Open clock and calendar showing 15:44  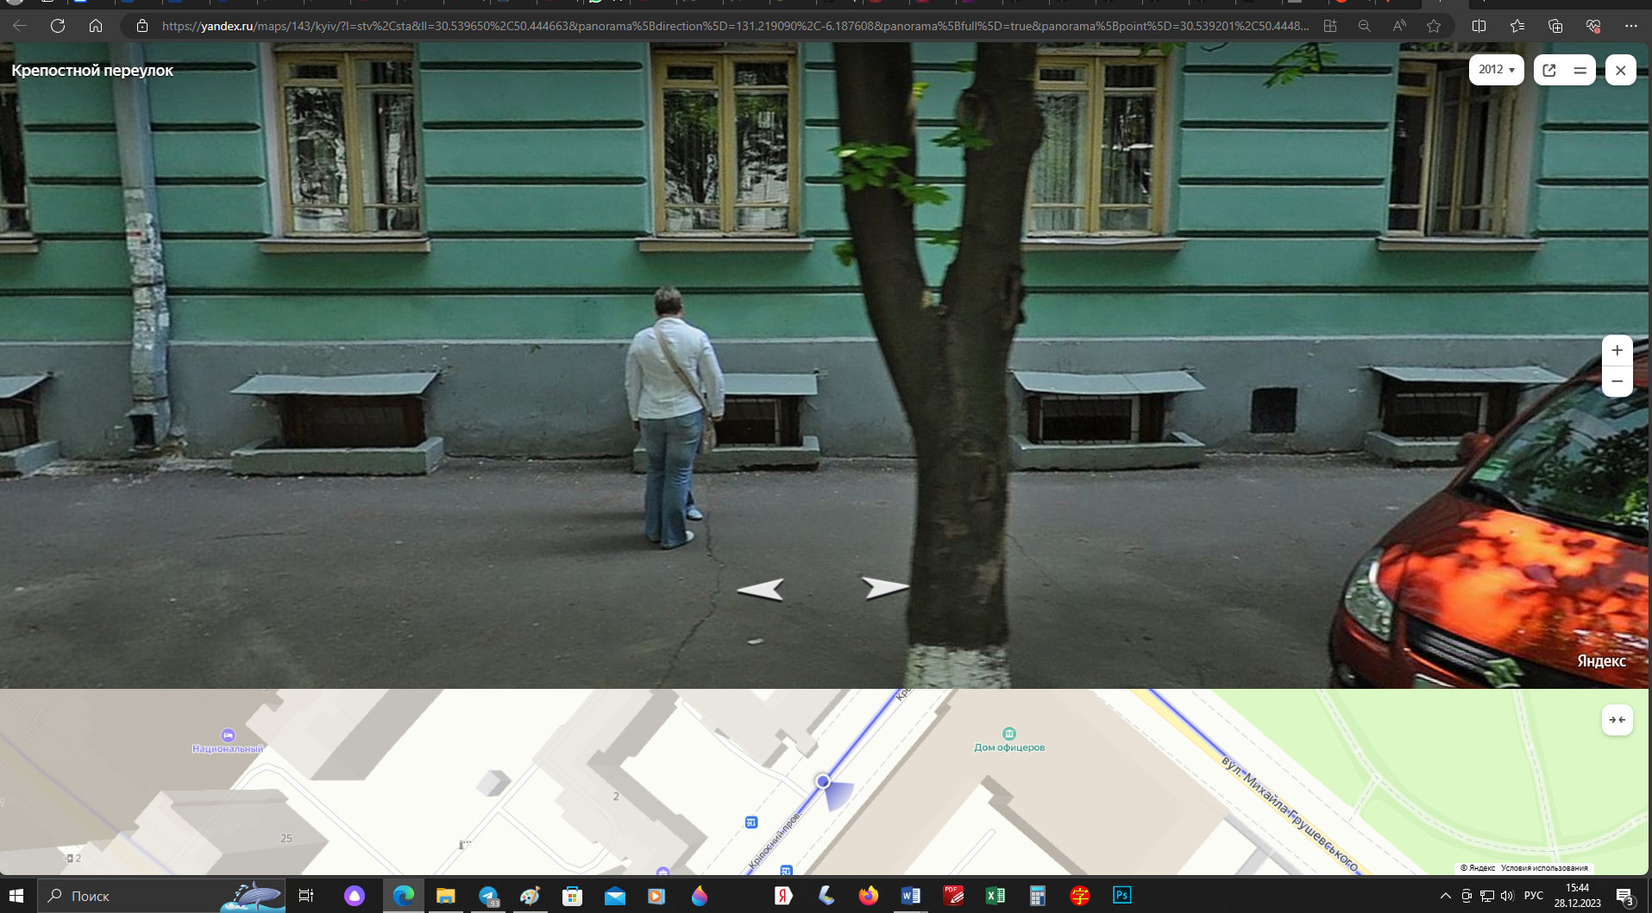coord(1578,896)
